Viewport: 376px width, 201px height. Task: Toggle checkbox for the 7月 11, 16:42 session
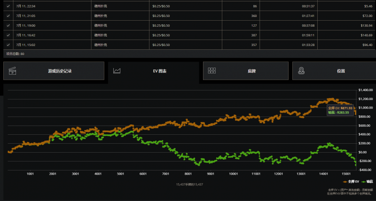coord(8,35)
